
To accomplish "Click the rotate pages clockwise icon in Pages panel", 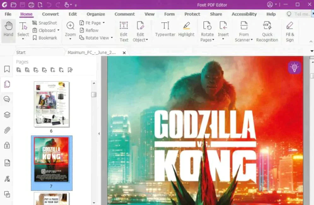I will coord(44,70).
